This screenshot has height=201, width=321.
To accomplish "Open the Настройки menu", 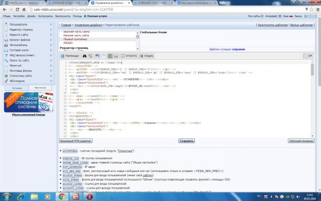I will point(19,16).
